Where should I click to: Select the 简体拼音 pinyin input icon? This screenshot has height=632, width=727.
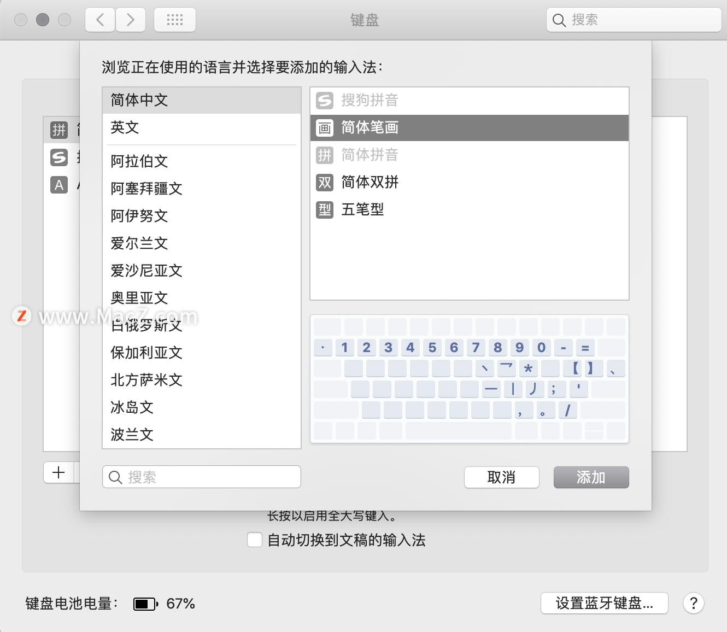(325, 155)
